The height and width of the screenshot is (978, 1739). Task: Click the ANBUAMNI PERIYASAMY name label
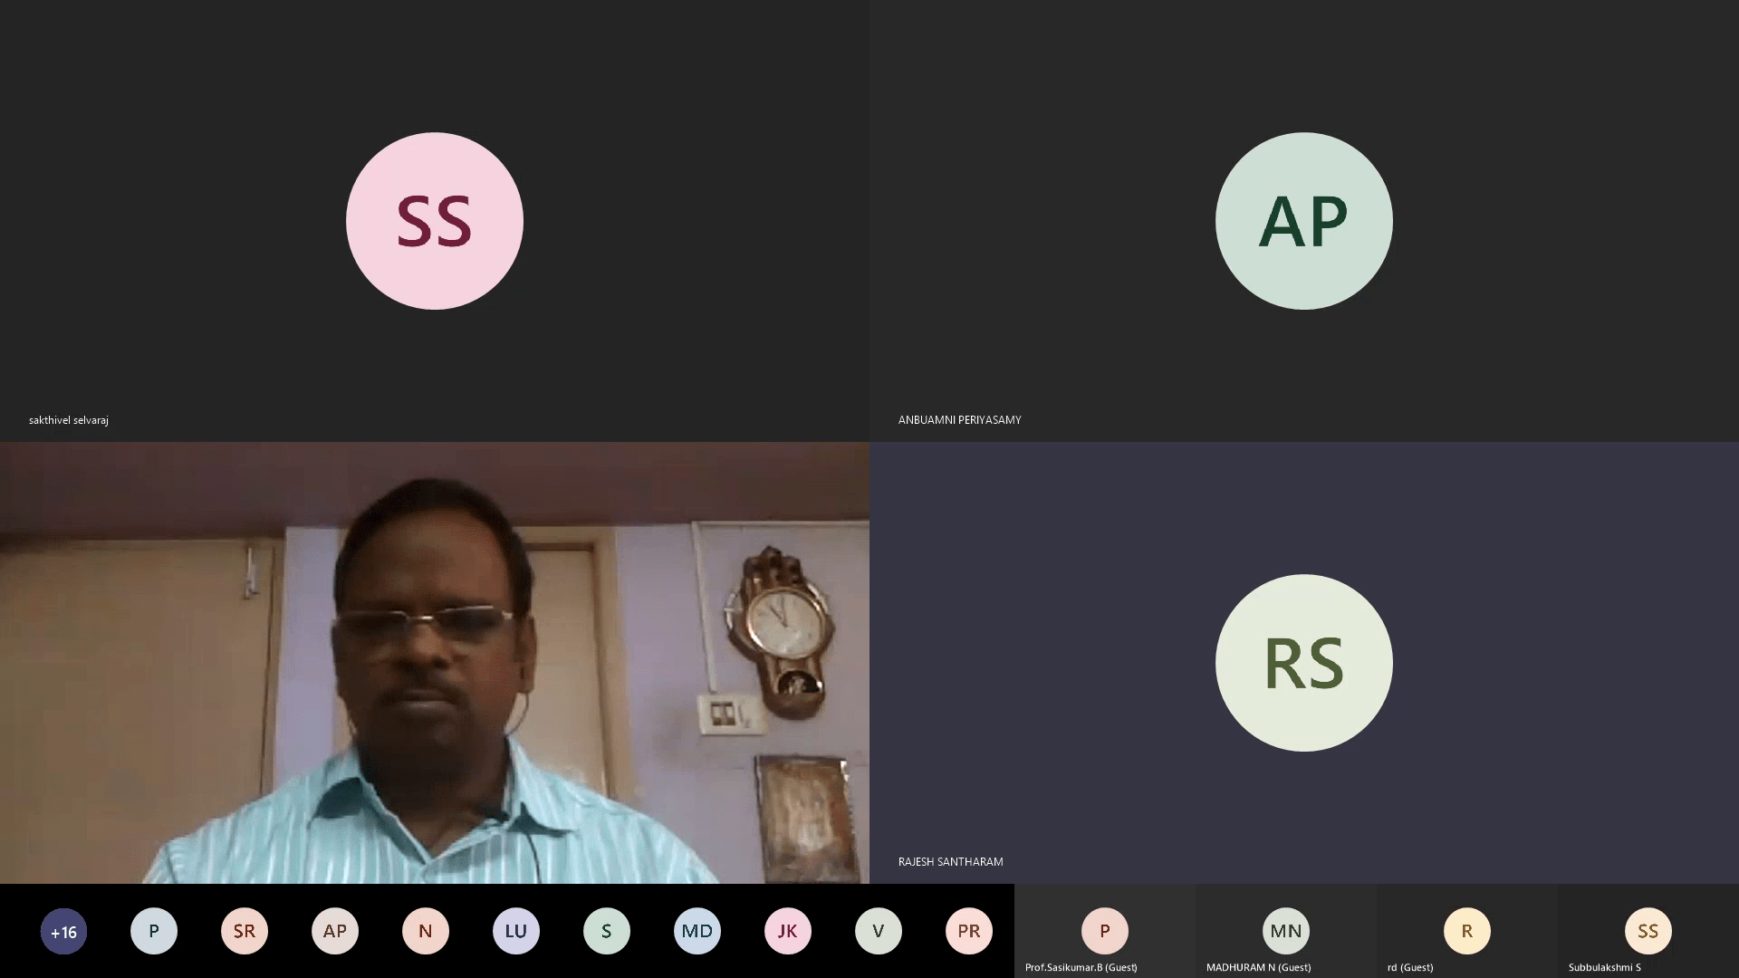tap(959, 420)
